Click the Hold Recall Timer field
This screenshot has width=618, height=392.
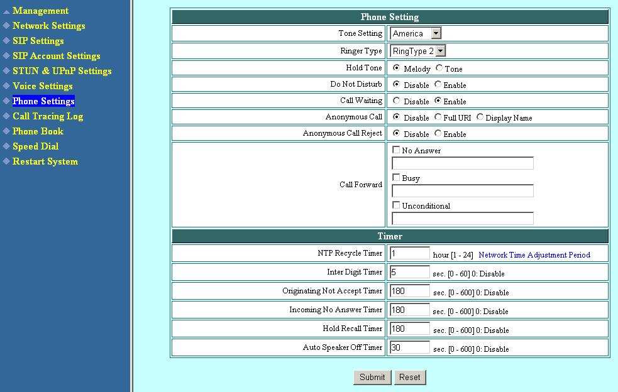point(410,329)
